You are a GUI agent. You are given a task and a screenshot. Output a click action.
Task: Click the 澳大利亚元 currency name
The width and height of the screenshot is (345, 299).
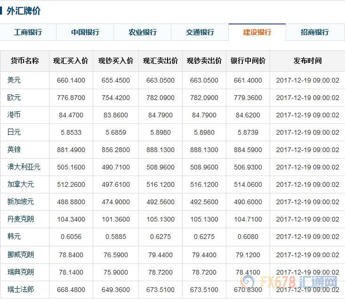click(24, 167)
